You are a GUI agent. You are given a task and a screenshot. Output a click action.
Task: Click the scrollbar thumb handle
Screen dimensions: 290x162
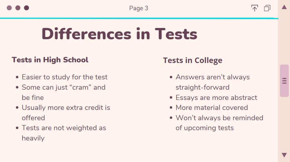pos(284,81)
